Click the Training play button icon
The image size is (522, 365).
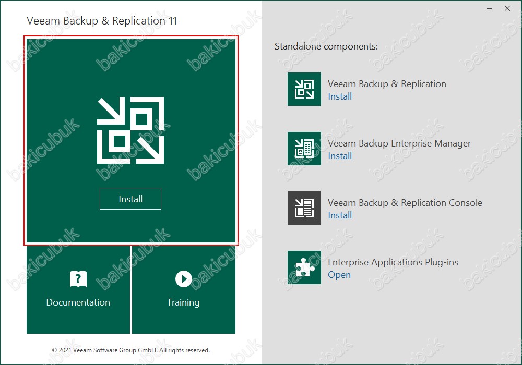(184, 278)
